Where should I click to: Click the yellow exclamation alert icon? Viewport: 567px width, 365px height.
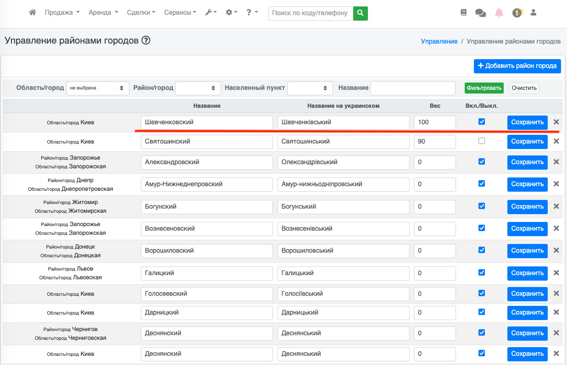[517, 13]
